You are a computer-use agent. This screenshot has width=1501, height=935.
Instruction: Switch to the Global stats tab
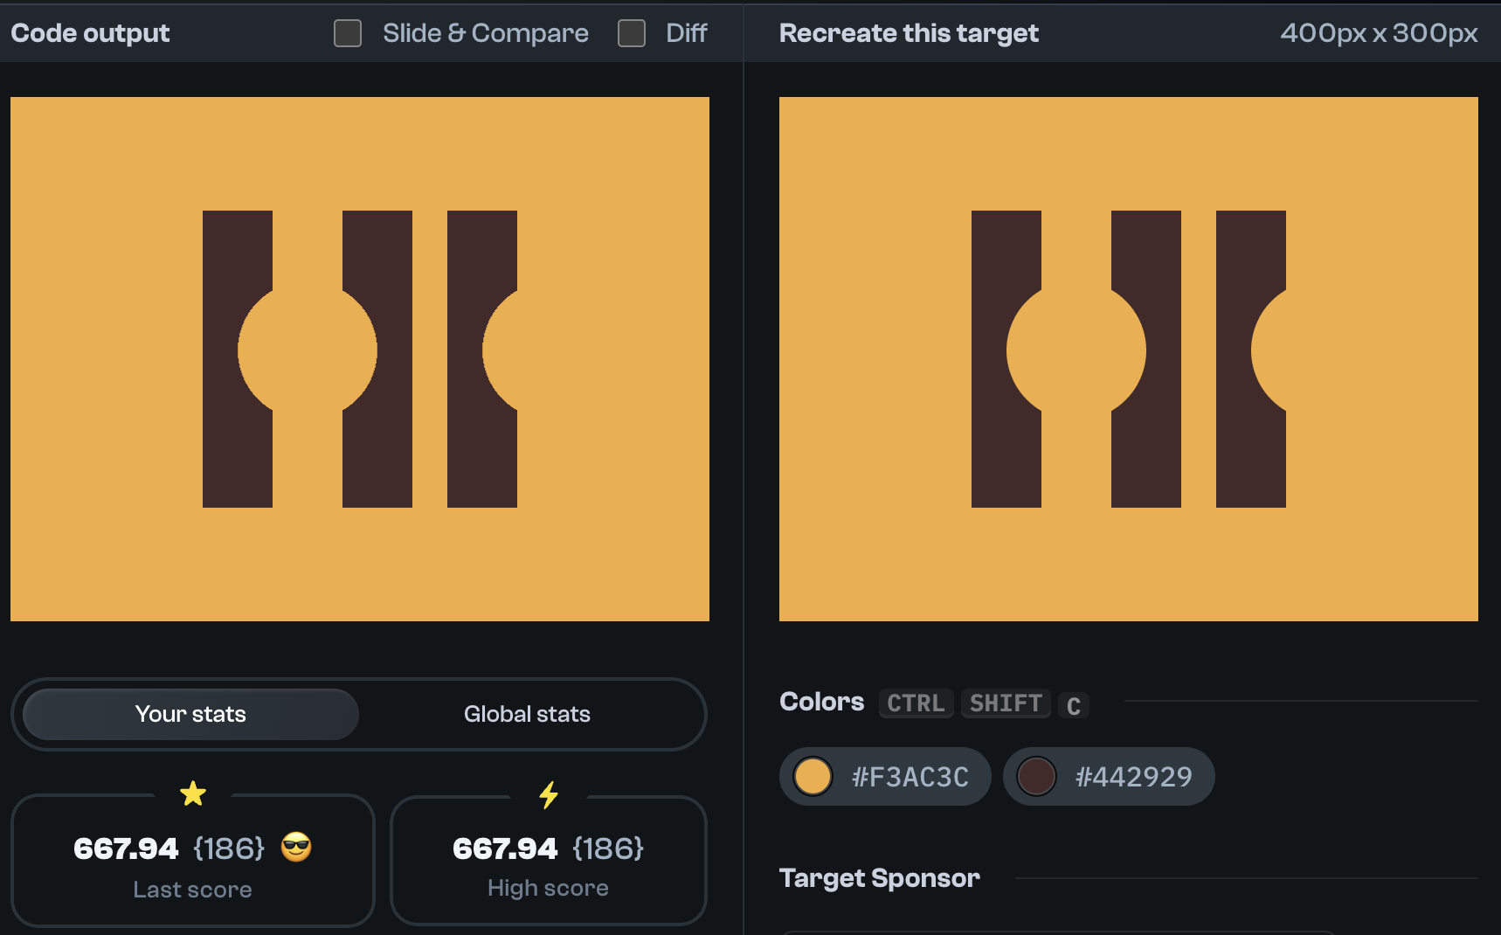click(x=527, y=714)
